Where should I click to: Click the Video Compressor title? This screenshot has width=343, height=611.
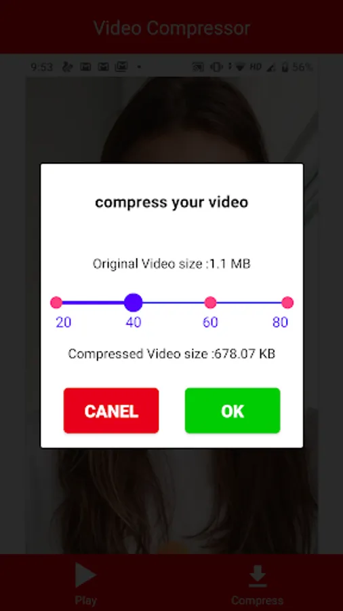tap(171, 28)
